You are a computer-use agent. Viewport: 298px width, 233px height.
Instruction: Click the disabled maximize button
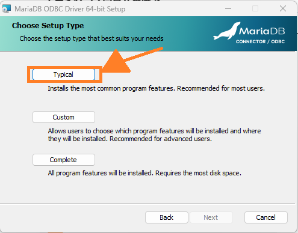click(x=255, y=8)
